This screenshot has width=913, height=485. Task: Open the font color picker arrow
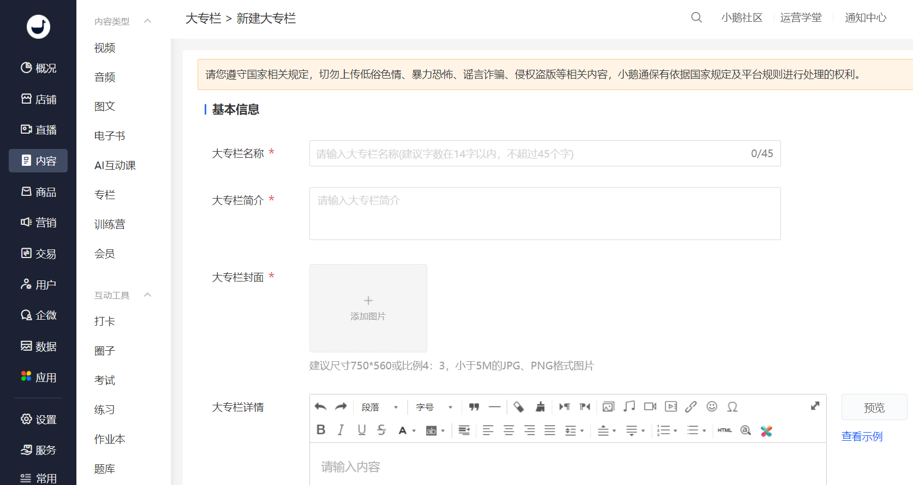click(x=414, y=431)
